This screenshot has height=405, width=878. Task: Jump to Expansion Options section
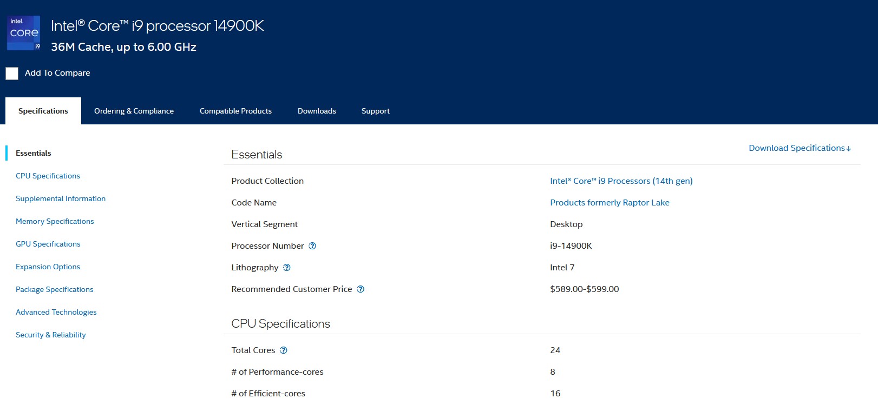tap(48, 267)
